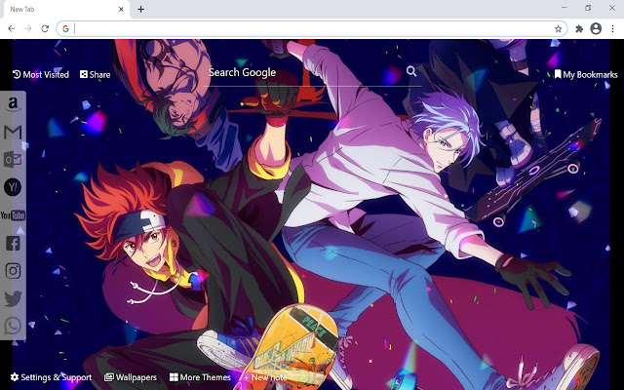Open the Twitter bird shortcut
This screenshot has height=390, width=624.
point(13,299)
